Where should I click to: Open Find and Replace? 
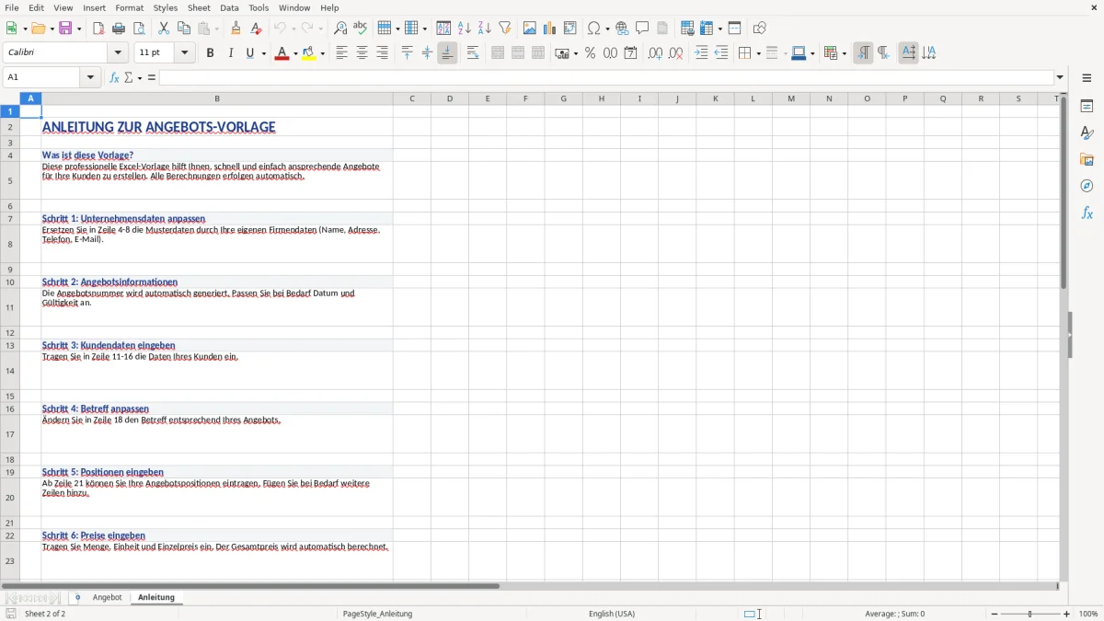tap(340, 29)
